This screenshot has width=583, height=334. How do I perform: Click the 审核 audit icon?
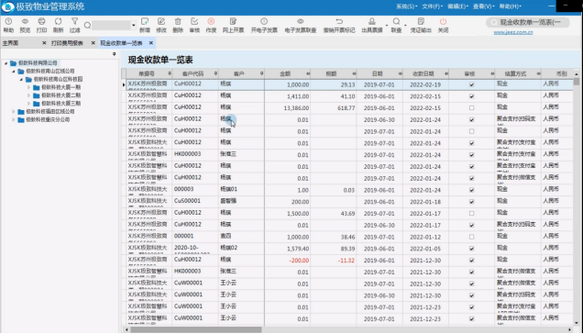(194, 22)
